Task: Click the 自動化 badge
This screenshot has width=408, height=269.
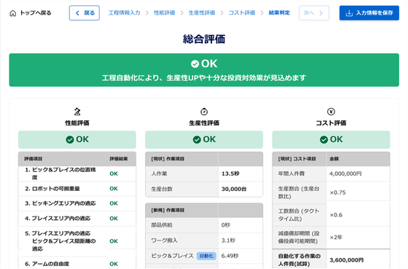Action: click(206, 256)
